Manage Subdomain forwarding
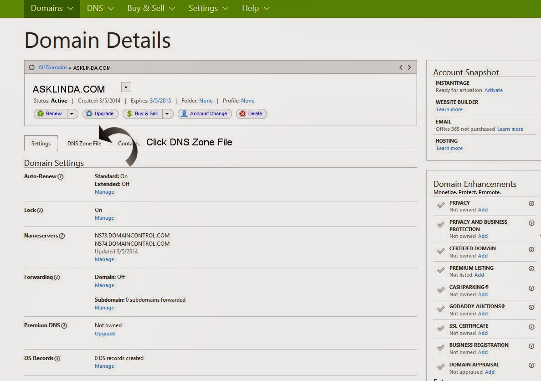Image resolution: width=541 pixels, height=381 pixels. (x=104, y=308)
